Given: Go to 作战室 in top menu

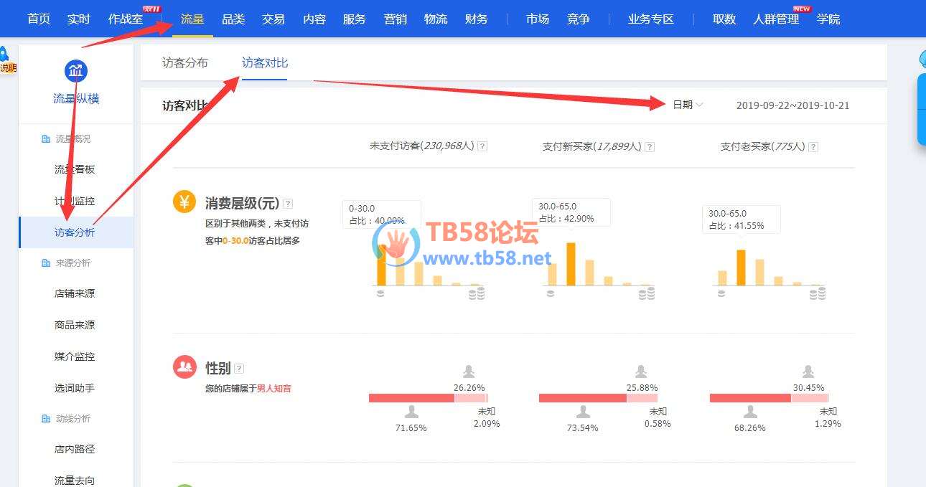Looking at the screenshot, I should pos(126,19).
